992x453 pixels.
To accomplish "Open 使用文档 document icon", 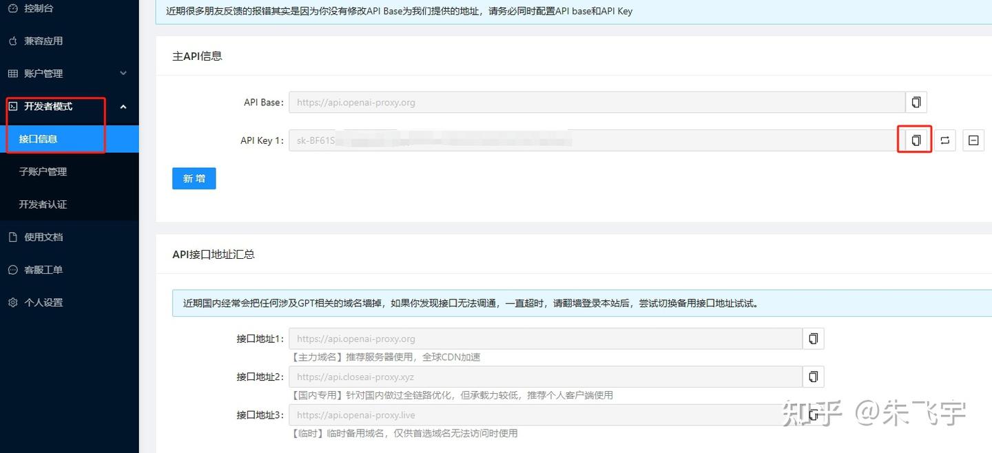I will point(12,237).
